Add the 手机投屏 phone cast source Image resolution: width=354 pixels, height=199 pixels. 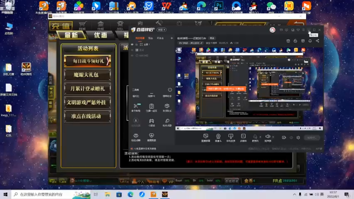pos(231,138)
